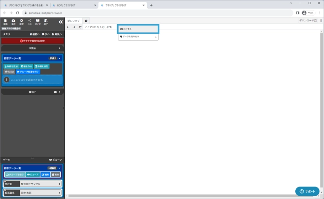Toggle the 使う switch on 顧客データ一覧 task
324x199 pixels.
(53, 59)
